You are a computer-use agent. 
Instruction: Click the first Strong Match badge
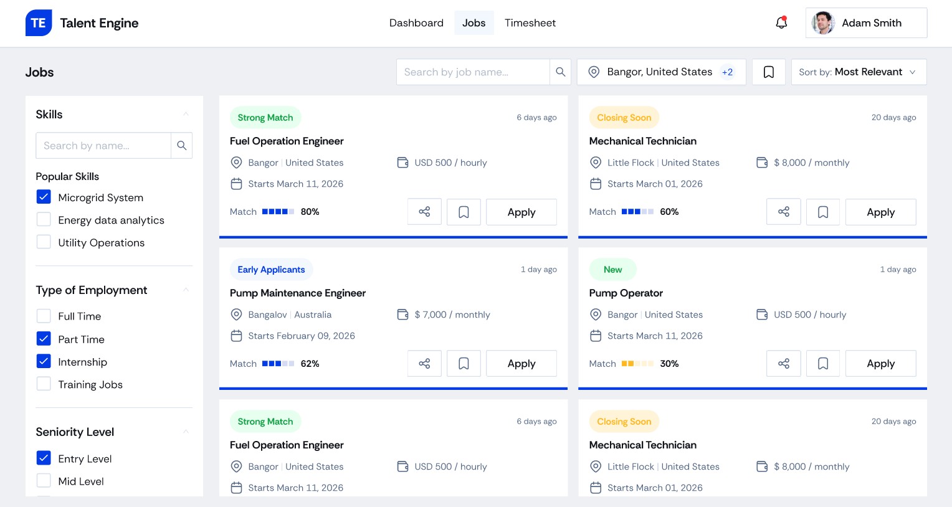(x=265, y=117)
